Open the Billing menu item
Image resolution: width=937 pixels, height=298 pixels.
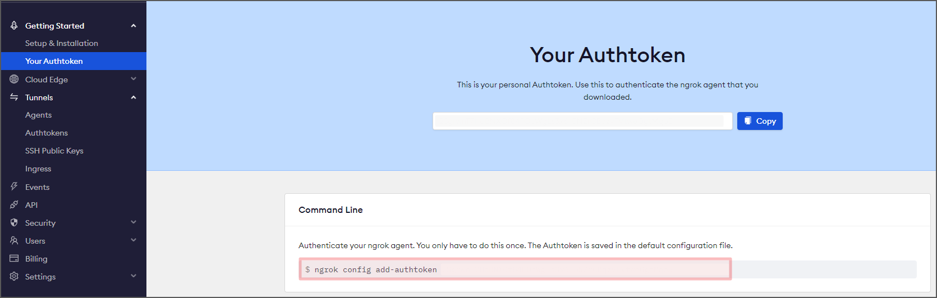pyautogui.click(x=36, y=259)
